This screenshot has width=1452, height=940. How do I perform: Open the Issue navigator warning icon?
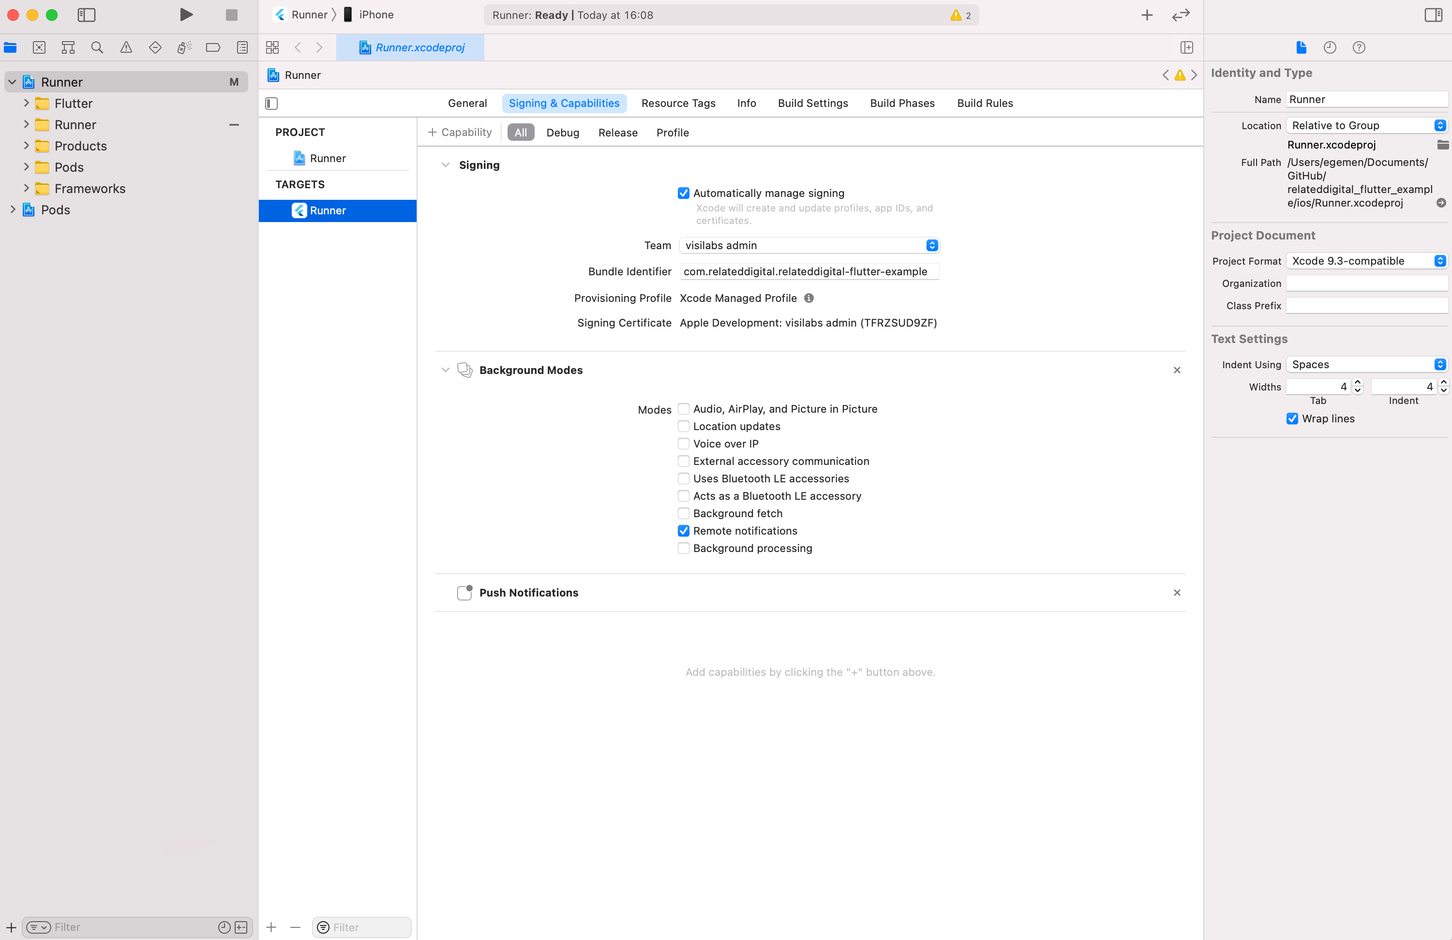[x=126, y=47]
